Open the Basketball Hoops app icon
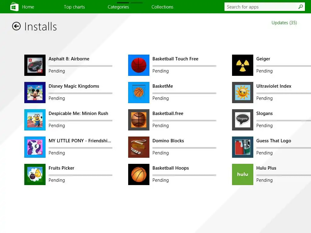 138,174
